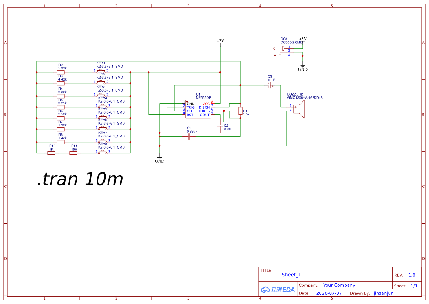Select the R4 resistor symbol
Screen dimensions: 429x304
(61, 96)
